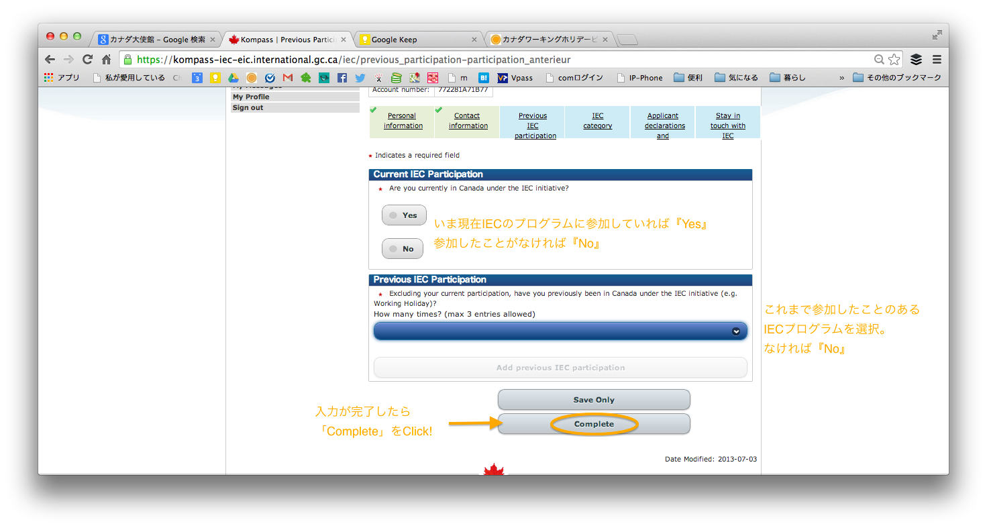Image resolution: width=987 pixels, height=528 pixels.
Task: Open the Twitter bookmark icon
Action: [360, 78]
